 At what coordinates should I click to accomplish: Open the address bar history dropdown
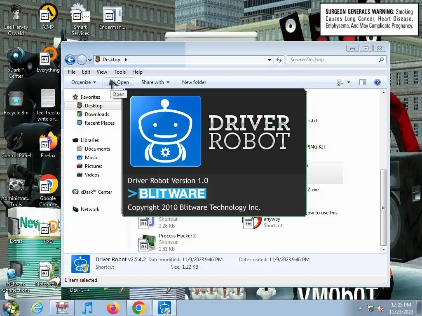pyautogui.click(x=270, y=60)
